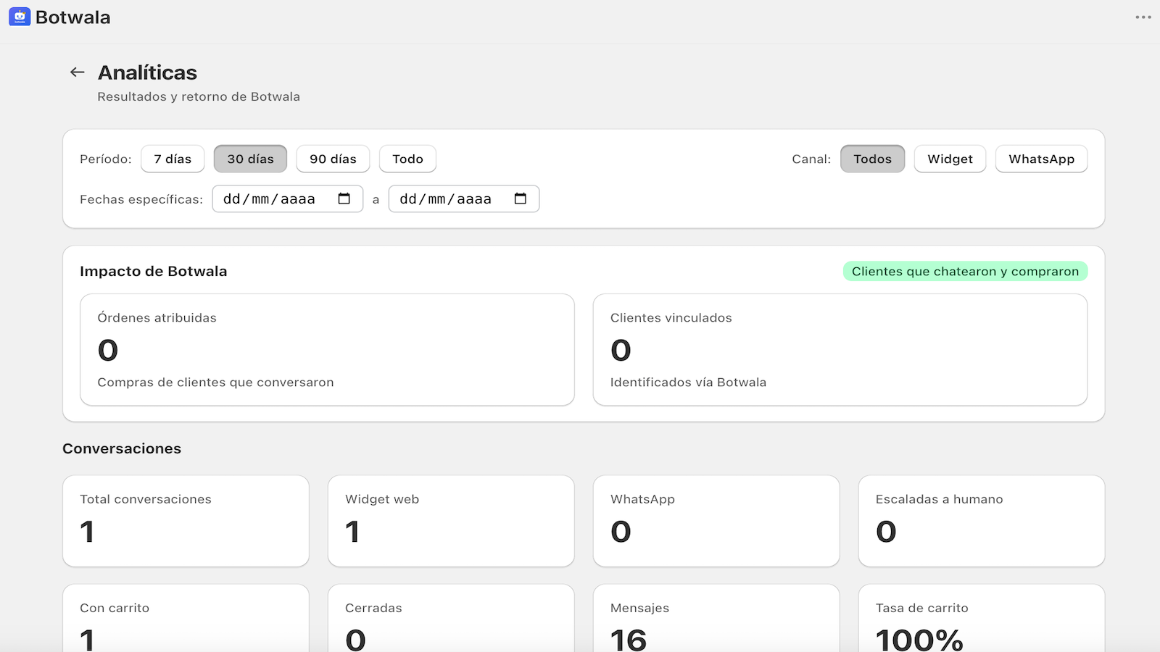This screenshot has width=1160, height=652.
Task: Click the Impacto de Botwala heading
Action: (153, 271)
